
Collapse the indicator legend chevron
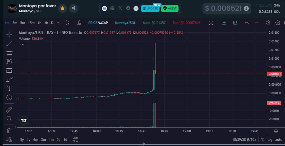tap(22, 44)
